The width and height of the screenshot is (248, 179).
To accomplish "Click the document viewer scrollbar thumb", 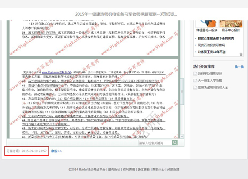I will coord(182,91).
